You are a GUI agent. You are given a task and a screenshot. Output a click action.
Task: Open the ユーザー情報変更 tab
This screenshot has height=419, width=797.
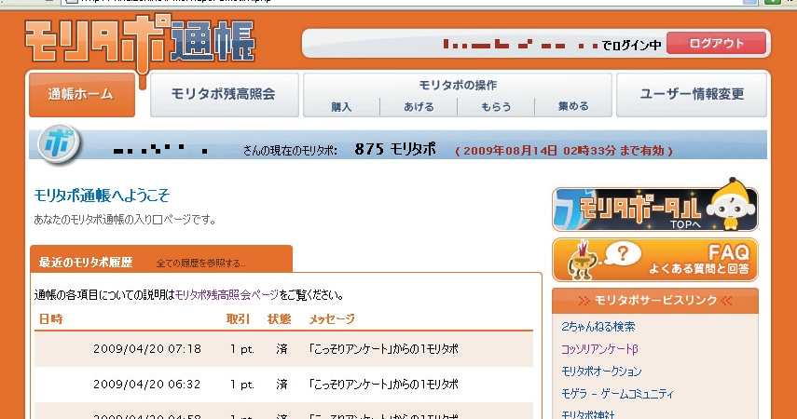(x=692, y=94)
